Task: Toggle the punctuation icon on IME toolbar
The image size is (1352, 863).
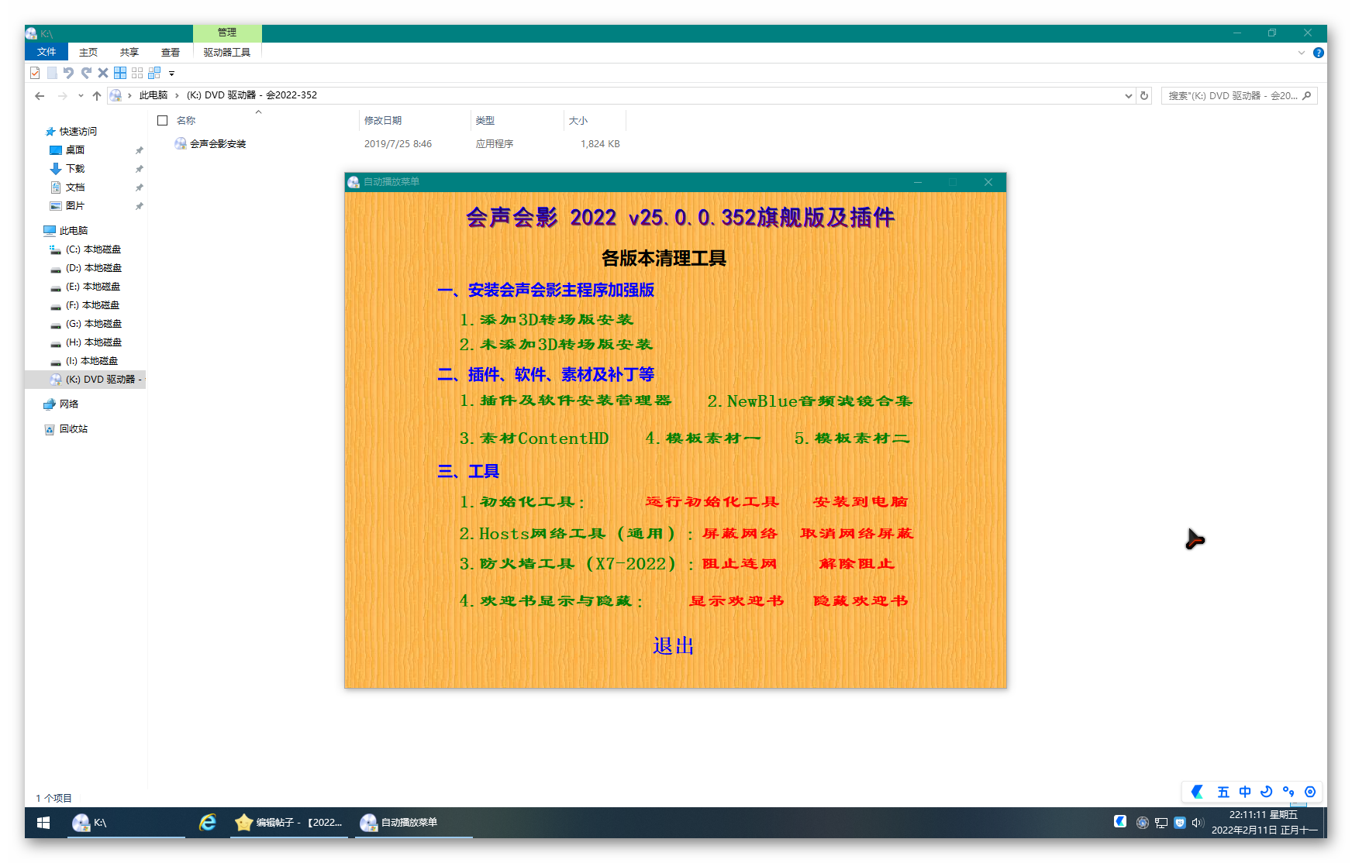Action: (x=1288, y=792)
